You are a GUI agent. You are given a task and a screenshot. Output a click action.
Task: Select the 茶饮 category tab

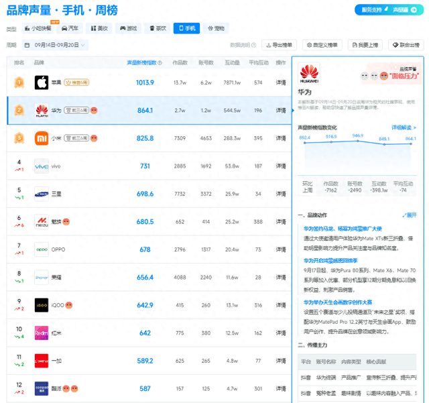(x=158, y=28)
